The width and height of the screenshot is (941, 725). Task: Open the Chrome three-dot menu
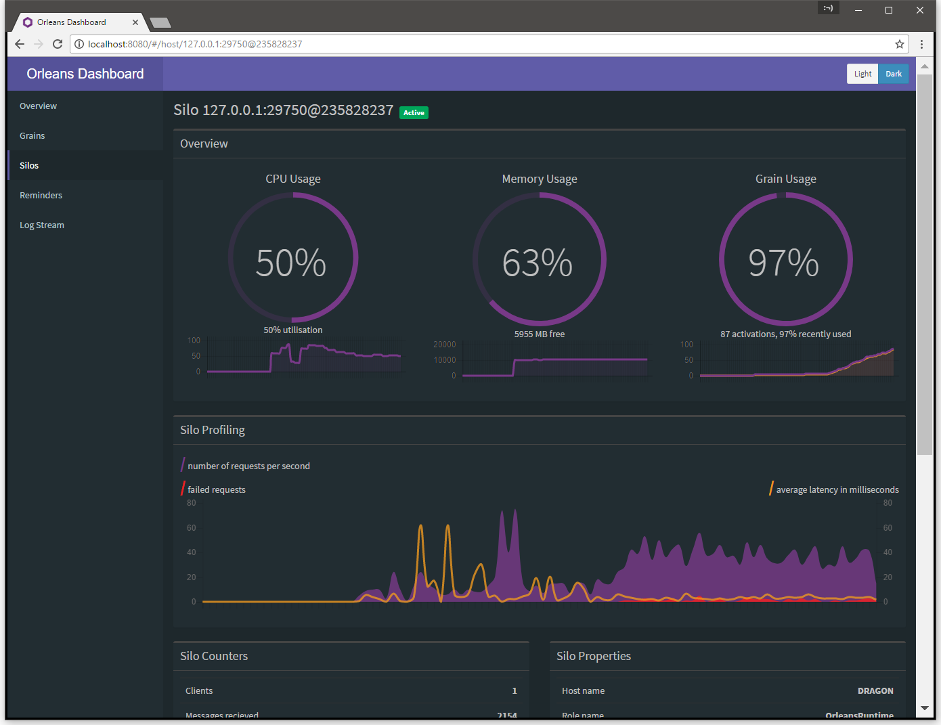pyautogui.click(x=921, y=44)
